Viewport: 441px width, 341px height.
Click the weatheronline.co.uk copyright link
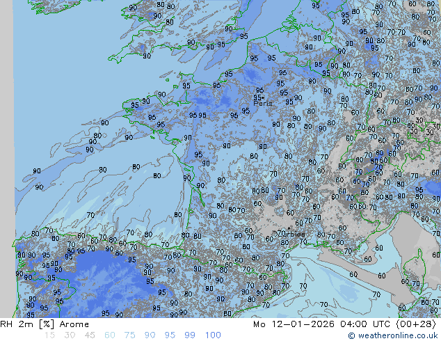pyautogui.click(x=398, y=335)
